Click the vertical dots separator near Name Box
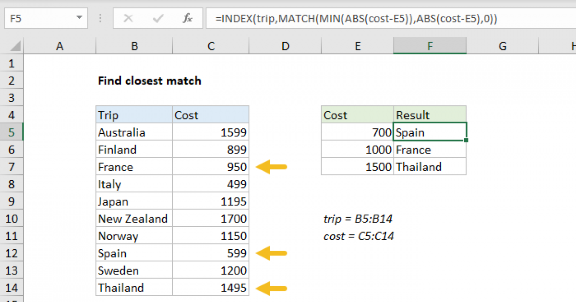 100,18
